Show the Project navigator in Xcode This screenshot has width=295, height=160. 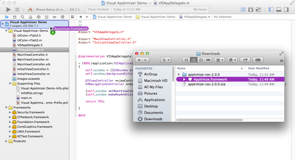[7, 17]
